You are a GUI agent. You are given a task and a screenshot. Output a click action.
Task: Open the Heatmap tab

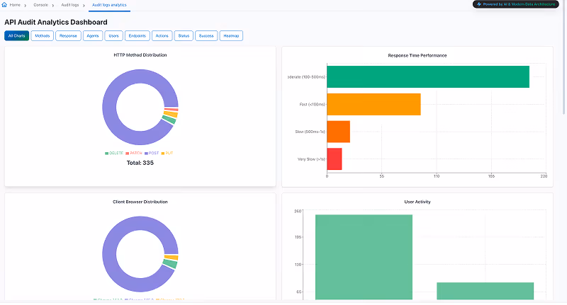point(231,35)
